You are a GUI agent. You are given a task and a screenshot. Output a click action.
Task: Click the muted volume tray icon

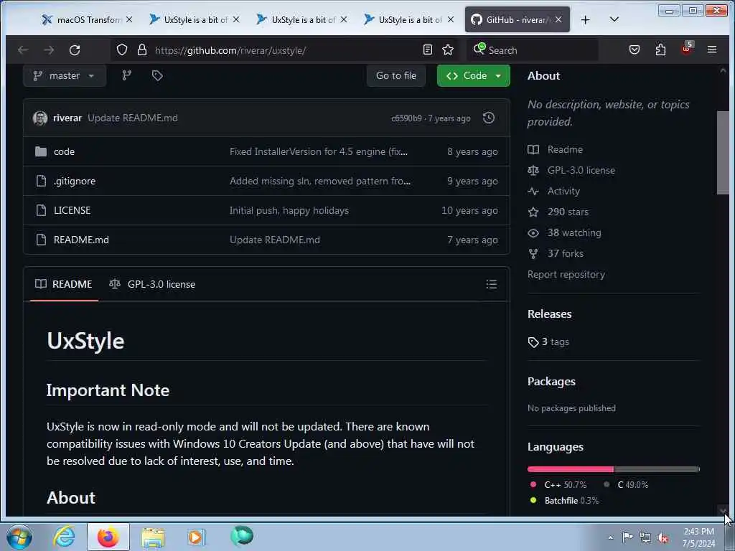663,538
